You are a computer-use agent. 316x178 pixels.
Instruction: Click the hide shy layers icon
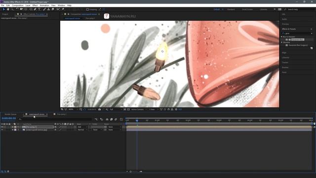107,120
